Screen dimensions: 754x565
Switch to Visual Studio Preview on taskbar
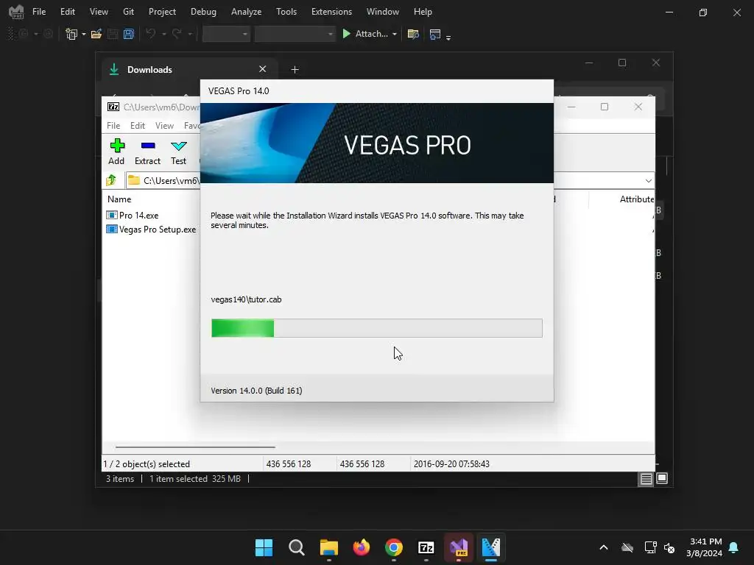pyautogui.click(x=459, y=547)
